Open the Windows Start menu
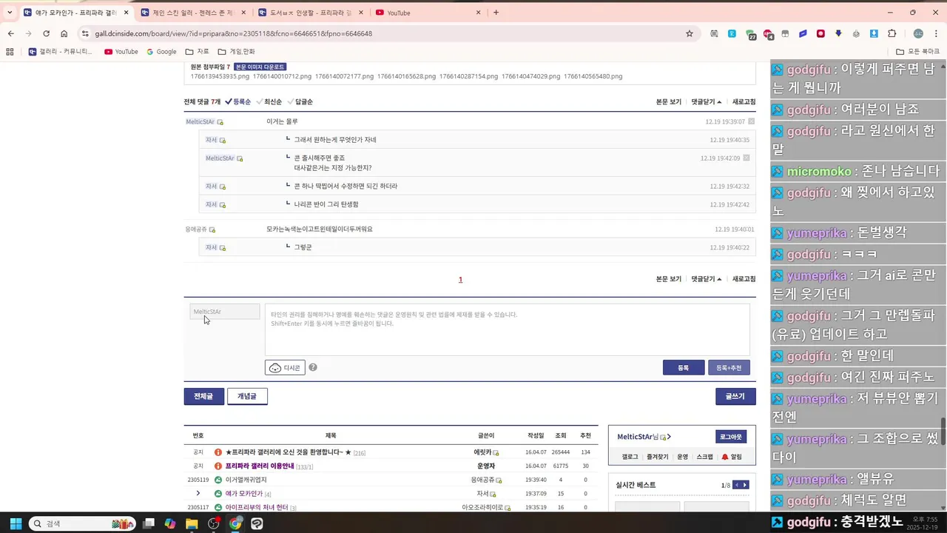The height and width of the screenshot is (533, 947). 16,523
